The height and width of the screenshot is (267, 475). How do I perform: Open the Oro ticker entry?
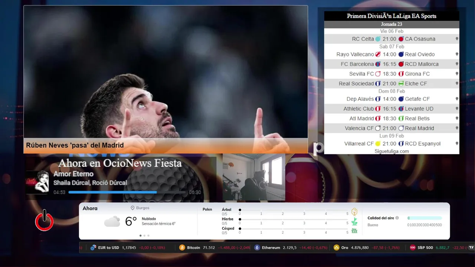point(367,247)
